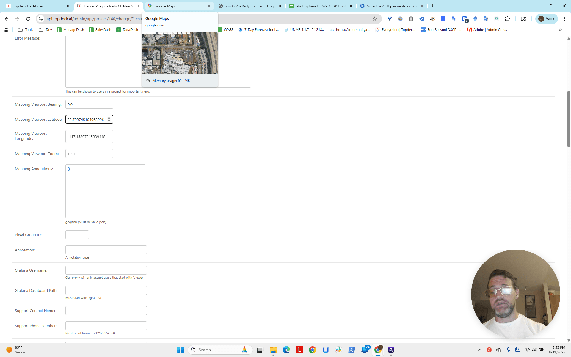Viewport: 571px width, 357px height.
Task: Close the Google Maps tab
Action: coord(209,6)
